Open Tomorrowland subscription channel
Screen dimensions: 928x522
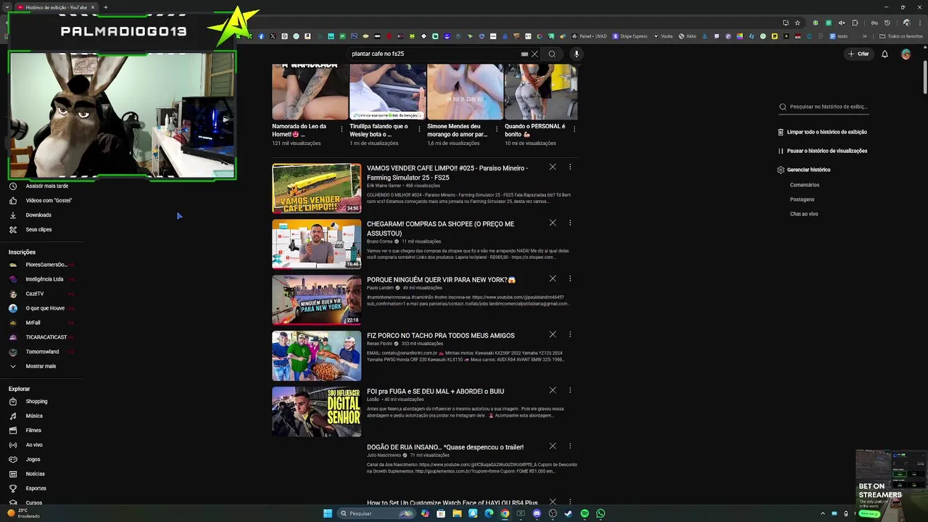[41, 352]
